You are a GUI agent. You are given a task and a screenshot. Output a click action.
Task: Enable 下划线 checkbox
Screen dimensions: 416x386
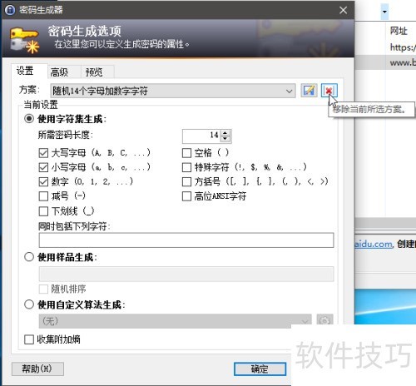tap(43, 211)
